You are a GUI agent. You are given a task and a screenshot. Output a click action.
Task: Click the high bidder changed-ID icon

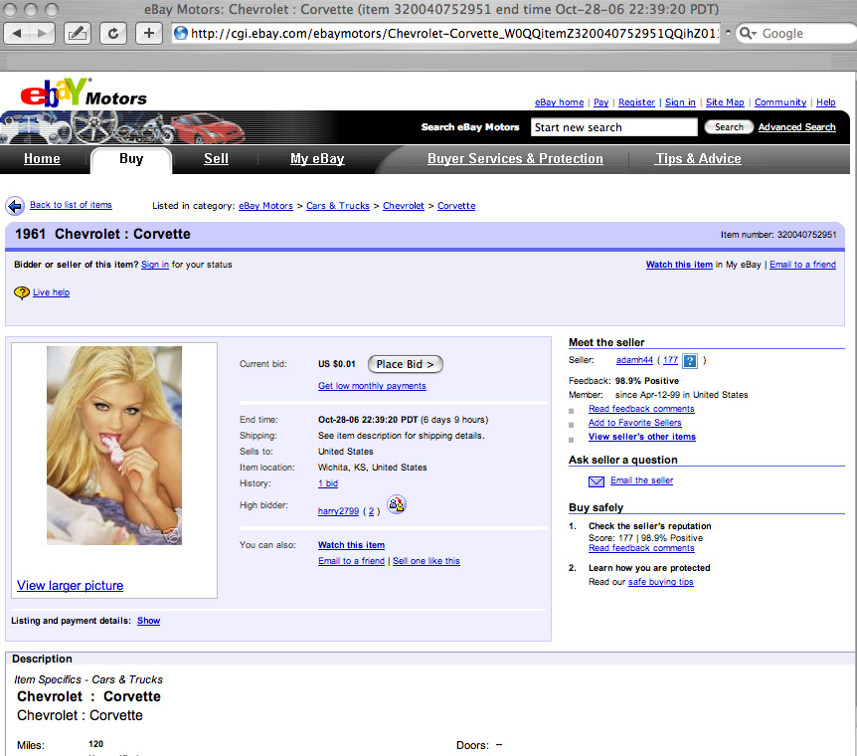tap(397, 504)
